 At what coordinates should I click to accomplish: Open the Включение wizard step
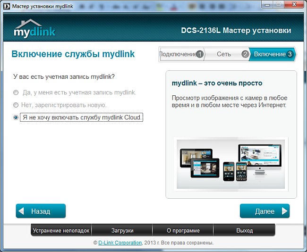tap(269, 54)
